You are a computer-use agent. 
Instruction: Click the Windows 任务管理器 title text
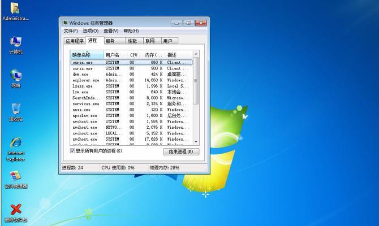91,23
